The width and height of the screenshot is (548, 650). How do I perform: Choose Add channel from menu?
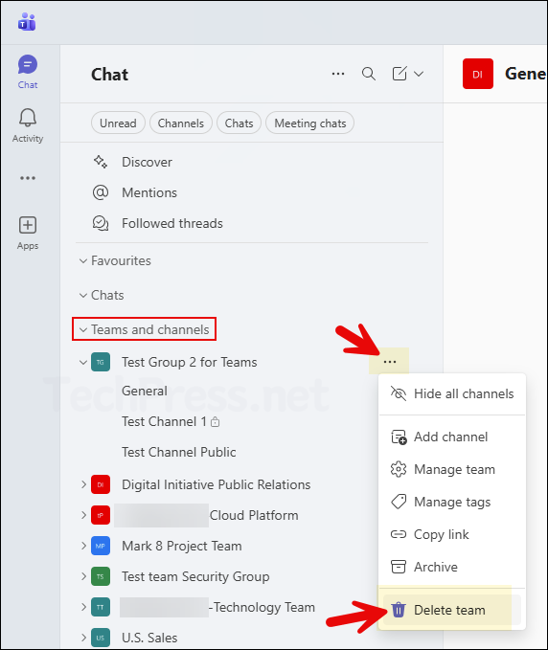(452, 437)
